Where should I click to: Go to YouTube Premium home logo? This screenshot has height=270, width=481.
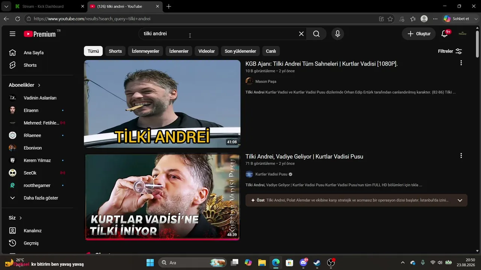pyautogui.click(x=40, y=34)
